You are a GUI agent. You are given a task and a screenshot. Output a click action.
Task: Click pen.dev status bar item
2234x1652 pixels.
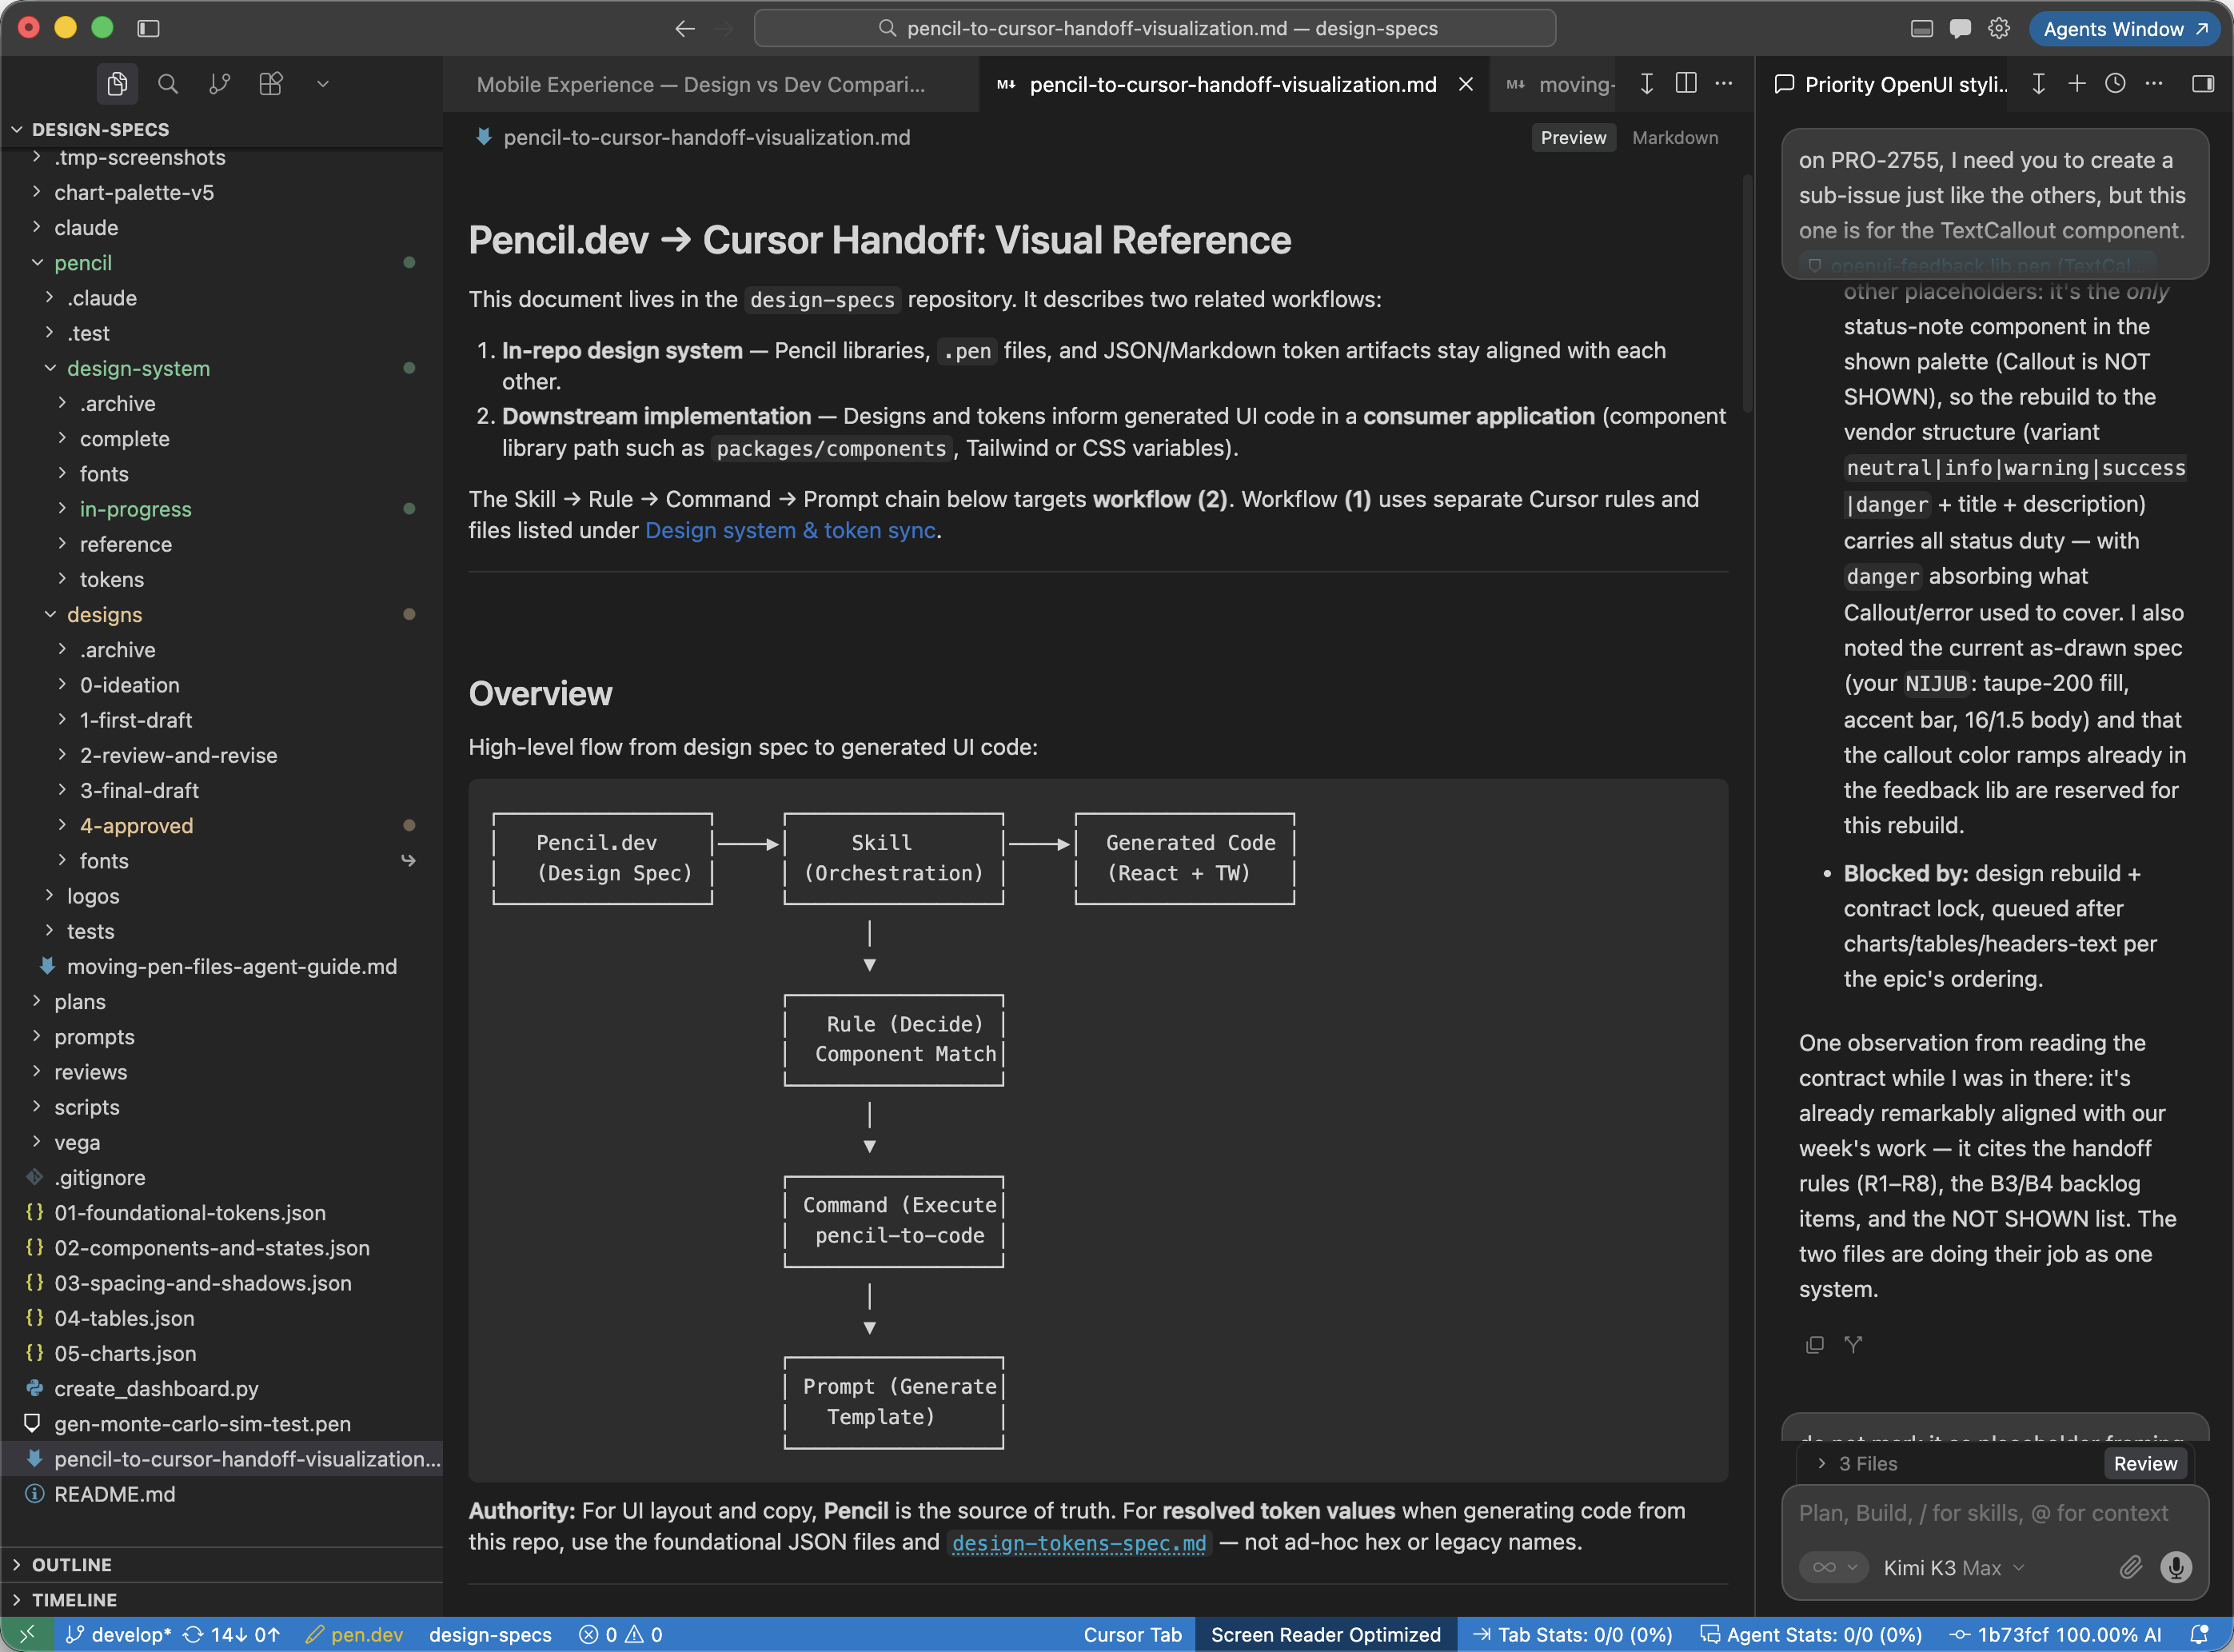354,1634
